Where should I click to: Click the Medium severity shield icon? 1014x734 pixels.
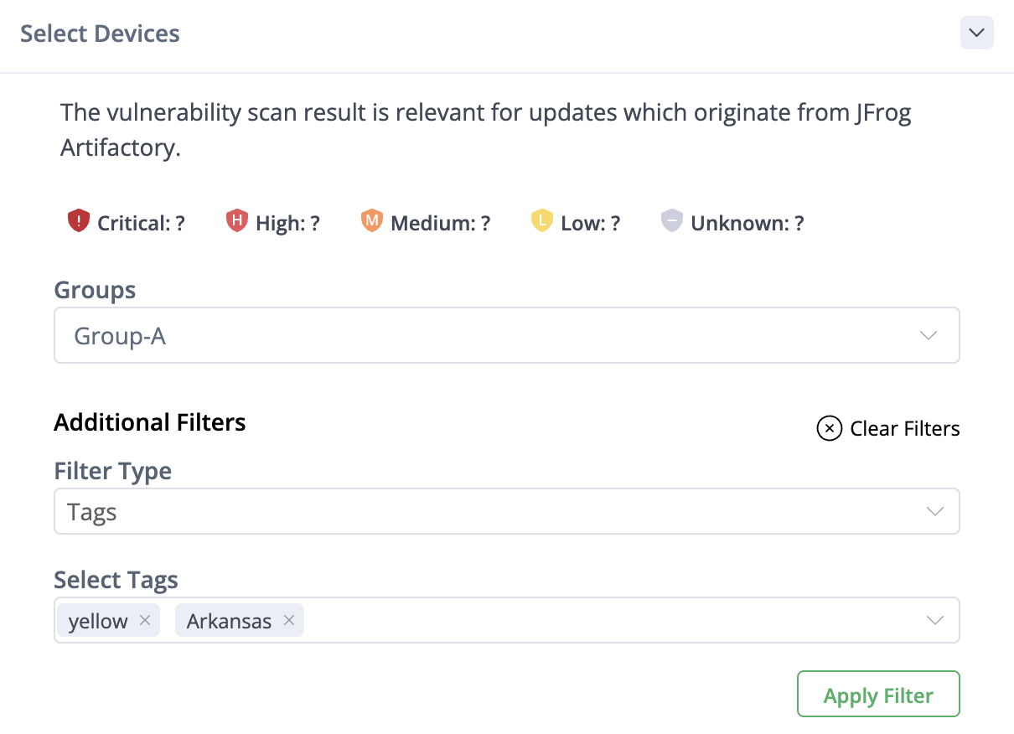pos(371,221)
